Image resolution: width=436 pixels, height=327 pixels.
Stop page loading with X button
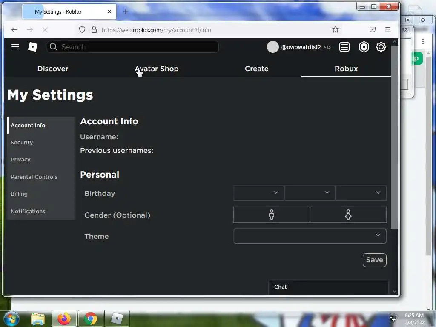tap(45, 29)
